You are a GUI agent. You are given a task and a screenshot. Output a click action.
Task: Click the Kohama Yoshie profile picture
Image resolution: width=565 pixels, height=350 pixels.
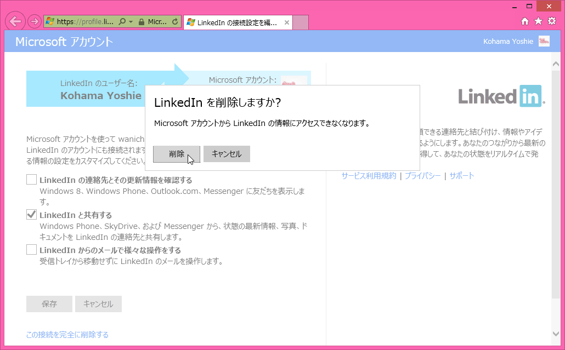pos(544,41)
